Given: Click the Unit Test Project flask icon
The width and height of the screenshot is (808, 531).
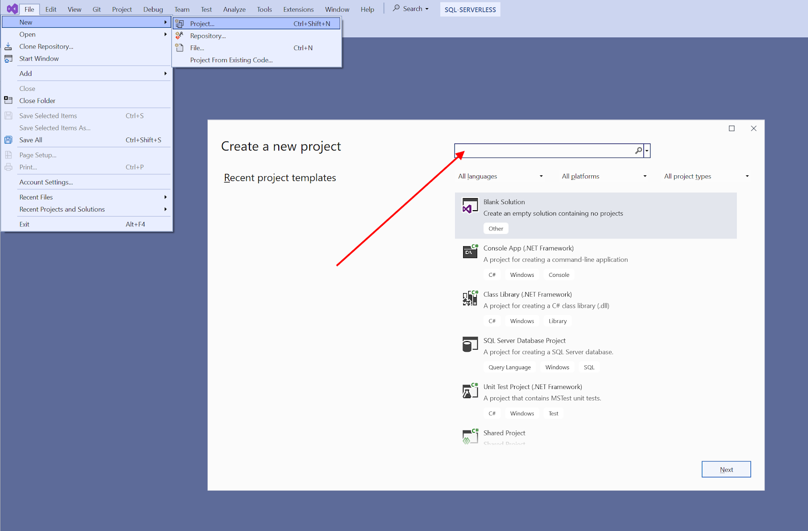Looking at the screenshot, I should (470, 391).
